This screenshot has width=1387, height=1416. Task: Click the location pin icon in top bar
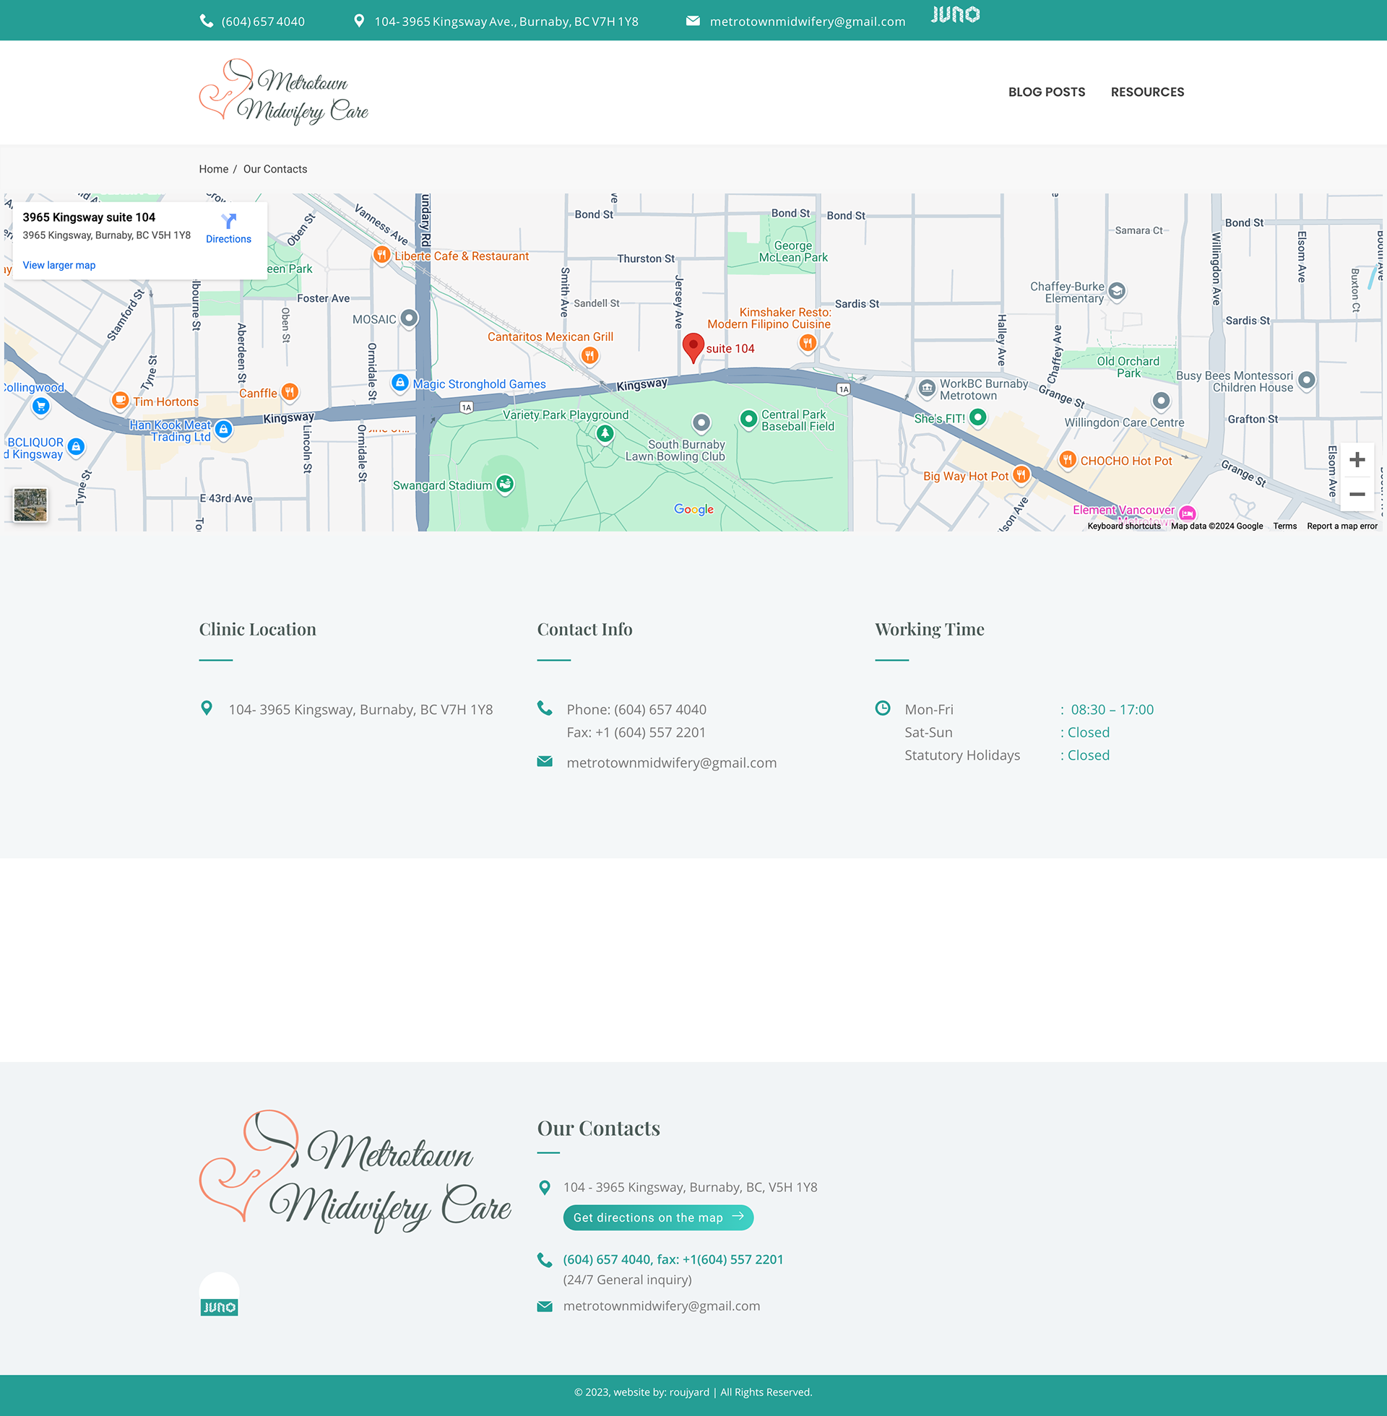[x=359, y=21]
